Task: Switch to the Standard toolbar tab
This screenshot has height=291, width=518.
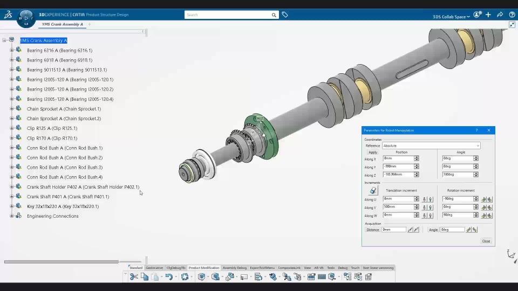Action: pyautogui.click(x=136, y=268)
